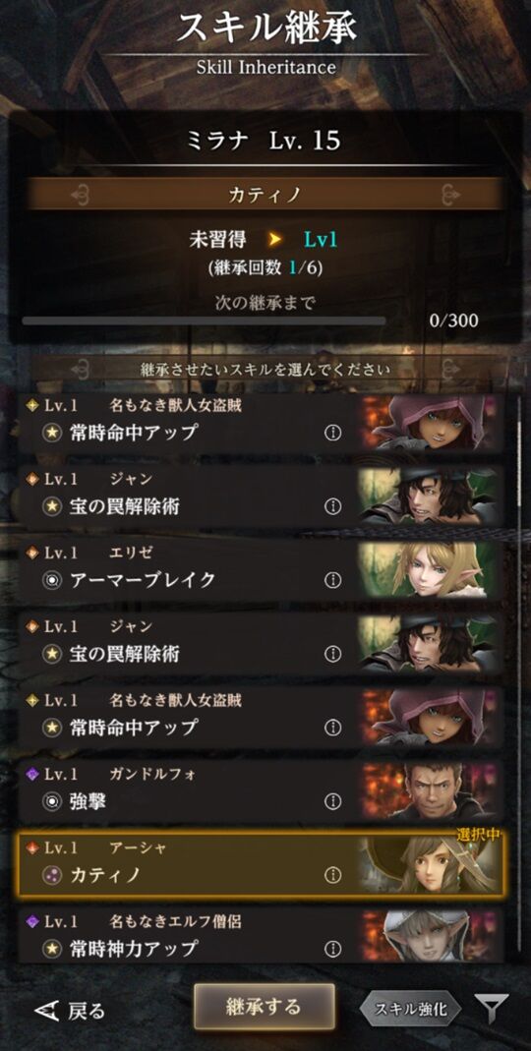Open info icon for 常時神力アップ skill
Screen dimensions: 531x1051
[x=332, y=949]
